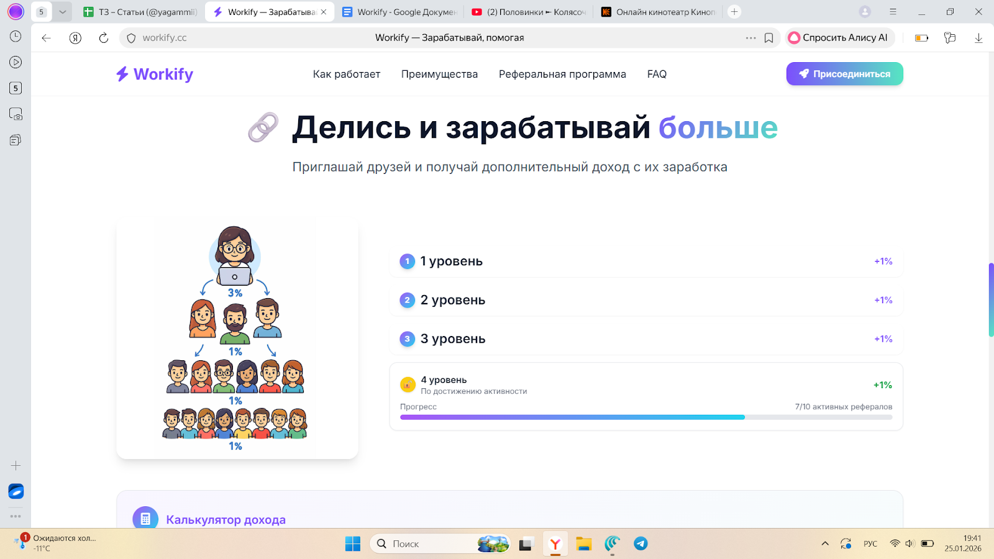This screenshot has width=994, height=559.
Task: Open the Как работает menu item
Action: point(346,74)
